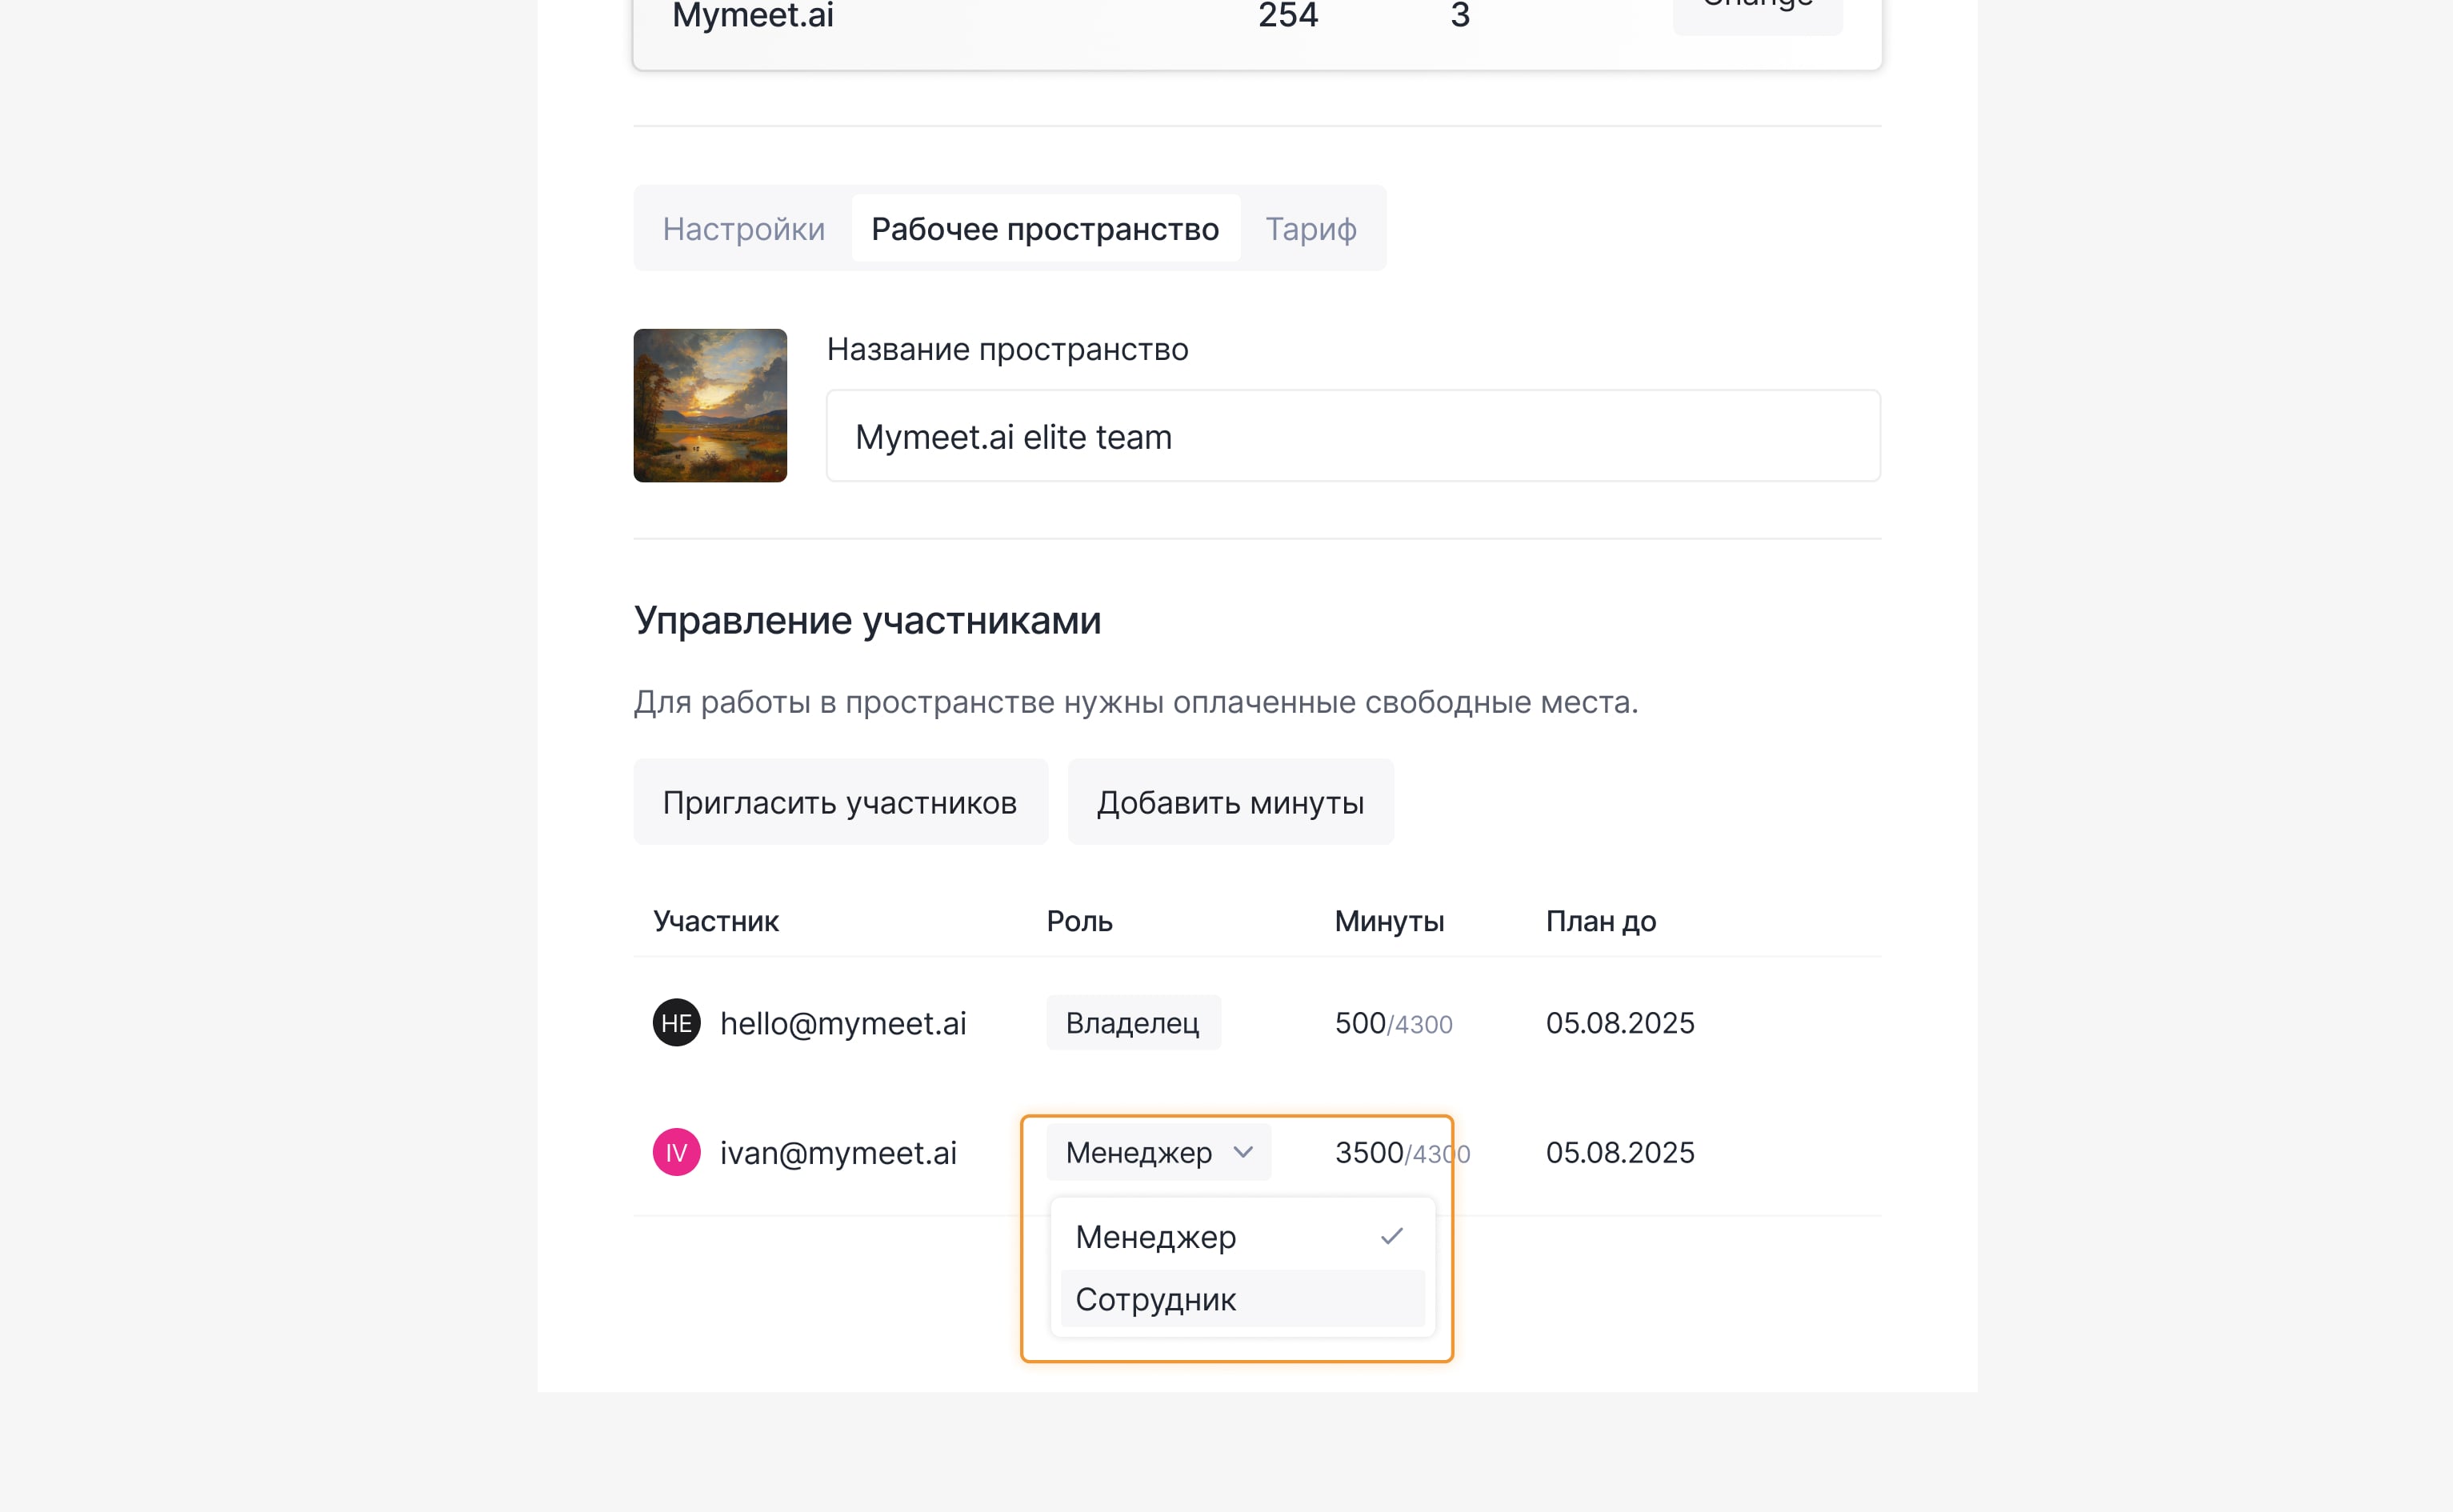The width and height of the screenshot is (2453, 1512).
Task: Click the pink IV avatar icon
Action: [x=676, y=1152]
